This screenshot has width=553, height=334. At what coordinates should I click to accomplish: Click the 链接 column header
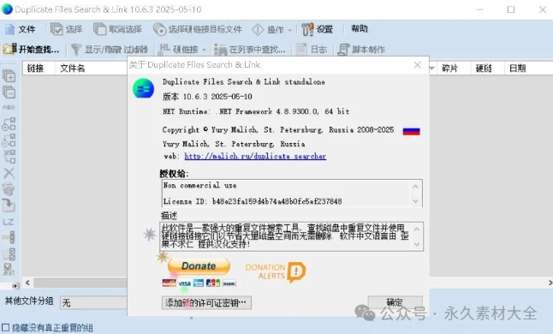(x=35, y=68)
